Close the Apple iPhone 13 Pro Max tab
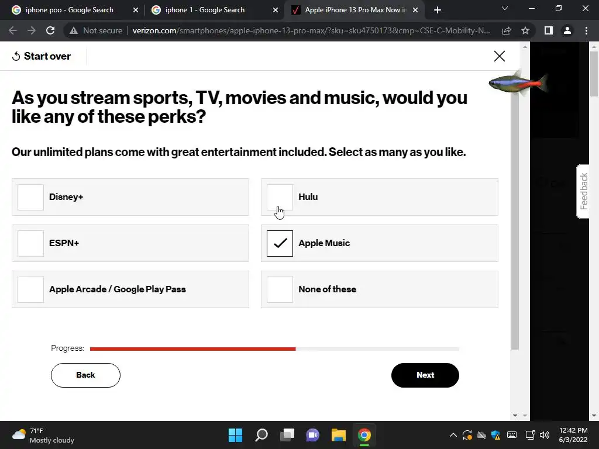Image resolution: width=599 pixels, height=449 pixels. 415,11
